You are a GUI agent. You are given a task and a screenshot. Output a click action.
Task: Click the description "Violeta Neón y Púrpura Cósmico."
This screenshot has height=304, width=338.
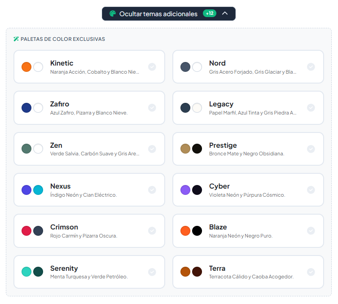tap(247, 195)
